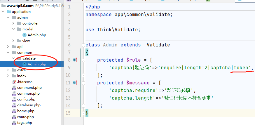This screenshot has height=125, width=255.
Task: Open route.php from the project tree
Action: pyautogui.click(x=25, y=117)
